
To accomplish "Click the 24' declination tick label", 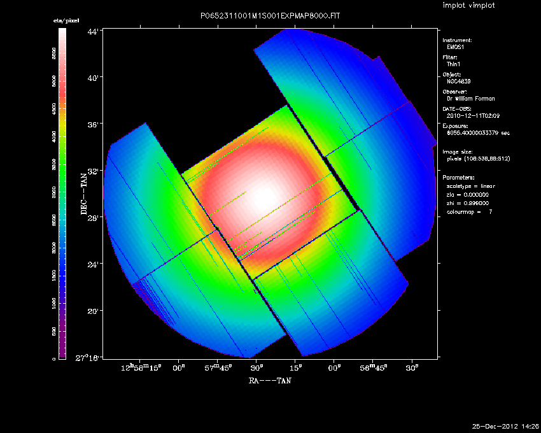I will click(94, 264).
